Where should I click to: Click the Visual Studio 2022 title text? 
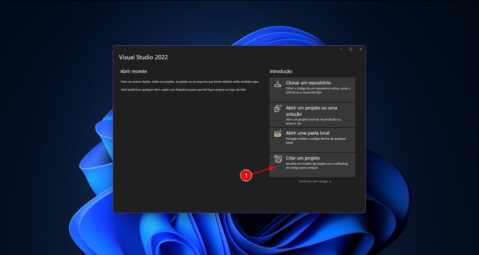(143, 57)
